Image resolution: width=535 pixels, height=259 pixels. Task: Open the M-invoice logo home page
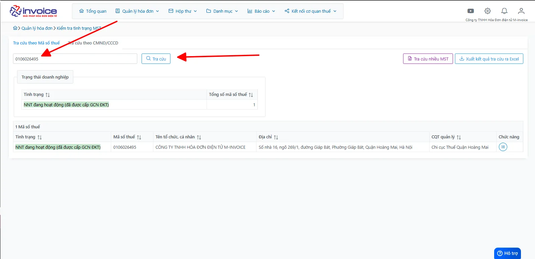click(x=33, y=11)
